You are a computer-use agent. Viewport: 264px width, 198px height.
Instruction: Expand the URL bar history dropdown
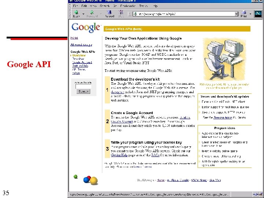236,14
